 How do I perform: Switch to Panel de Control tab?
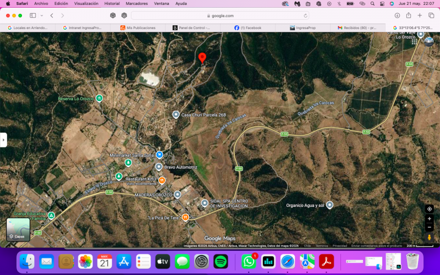[x=193, y=28]
